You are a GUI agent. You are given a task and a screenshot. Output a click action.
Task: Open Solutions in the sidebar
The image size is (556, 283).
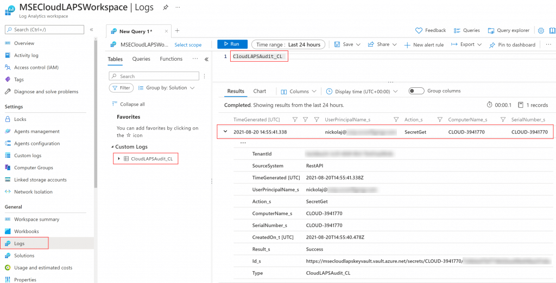pos(24,255)
